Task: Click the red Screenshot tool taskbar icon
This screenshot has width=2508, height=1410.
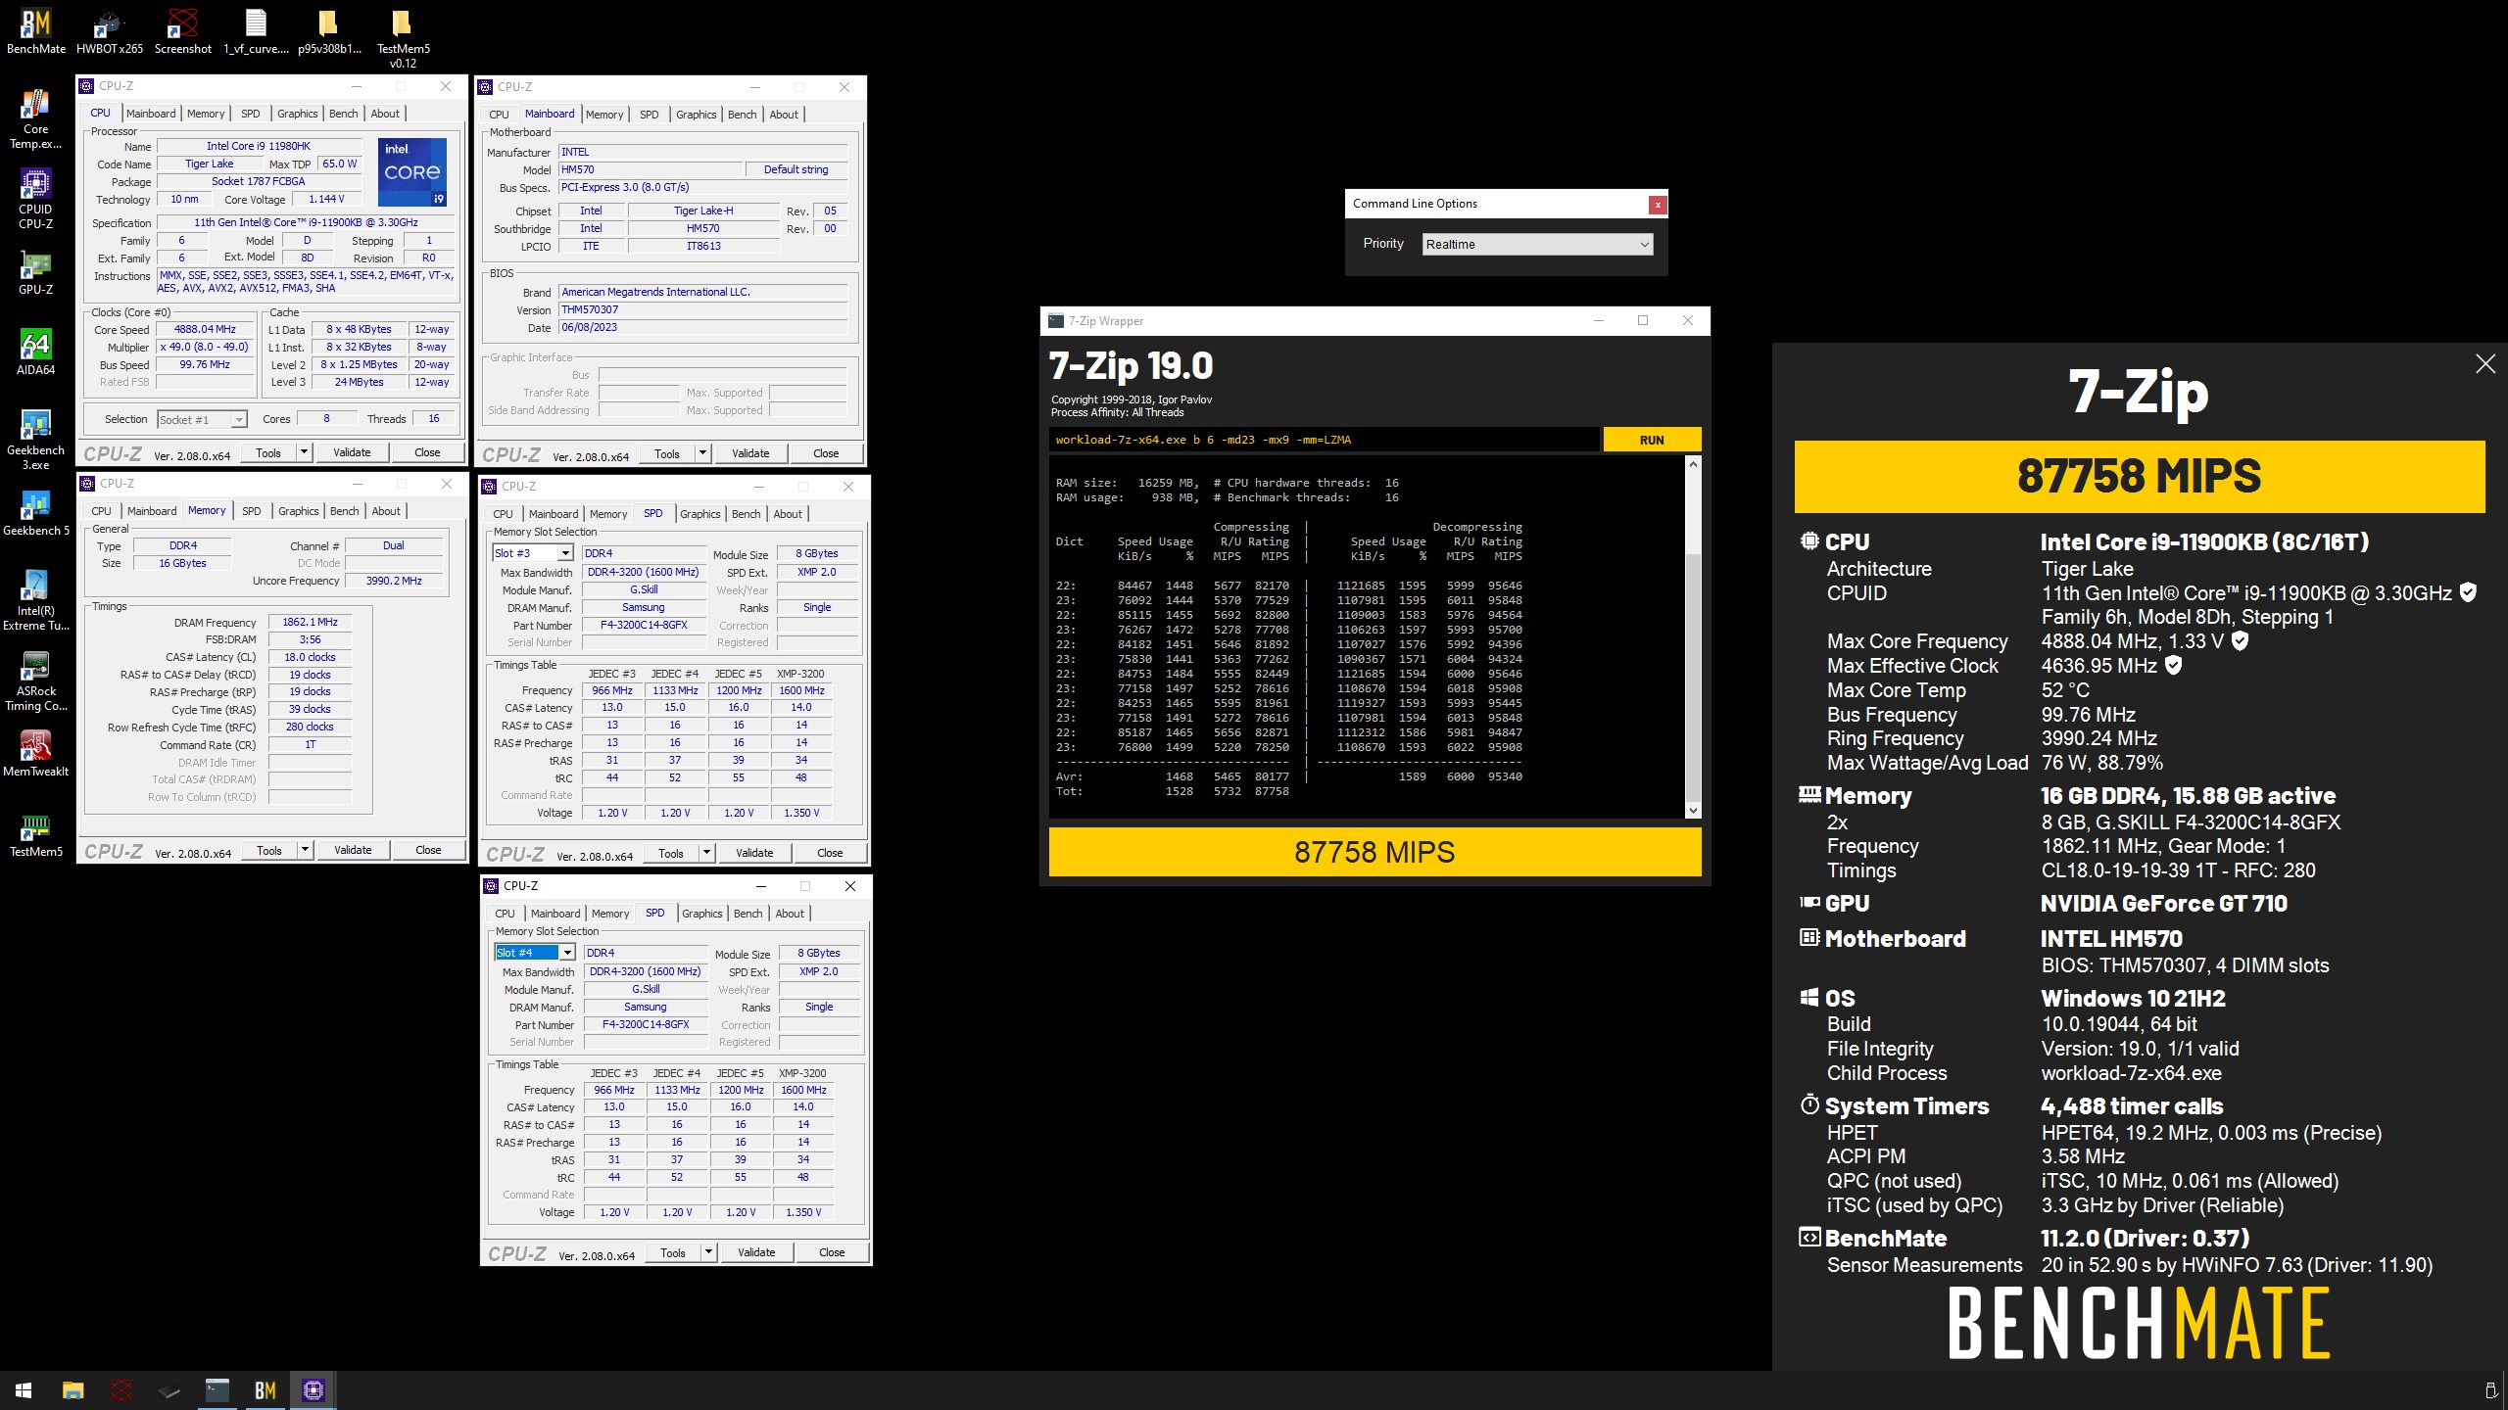Action: click(121, 1389)
